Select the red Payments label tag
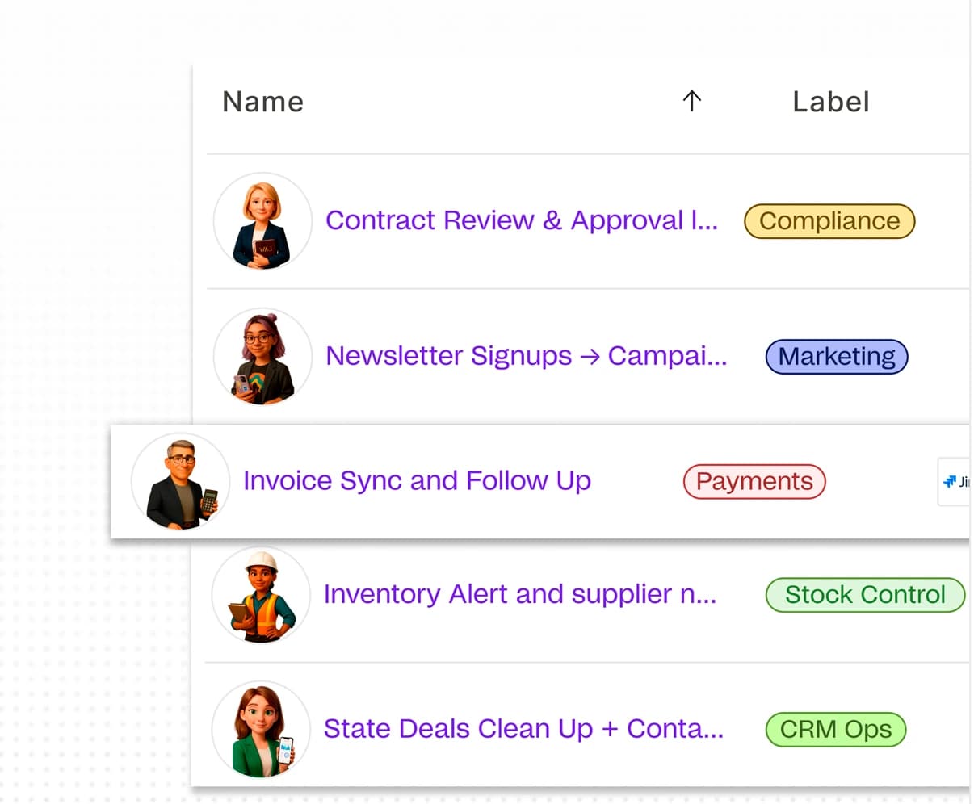 pos(754,482)
